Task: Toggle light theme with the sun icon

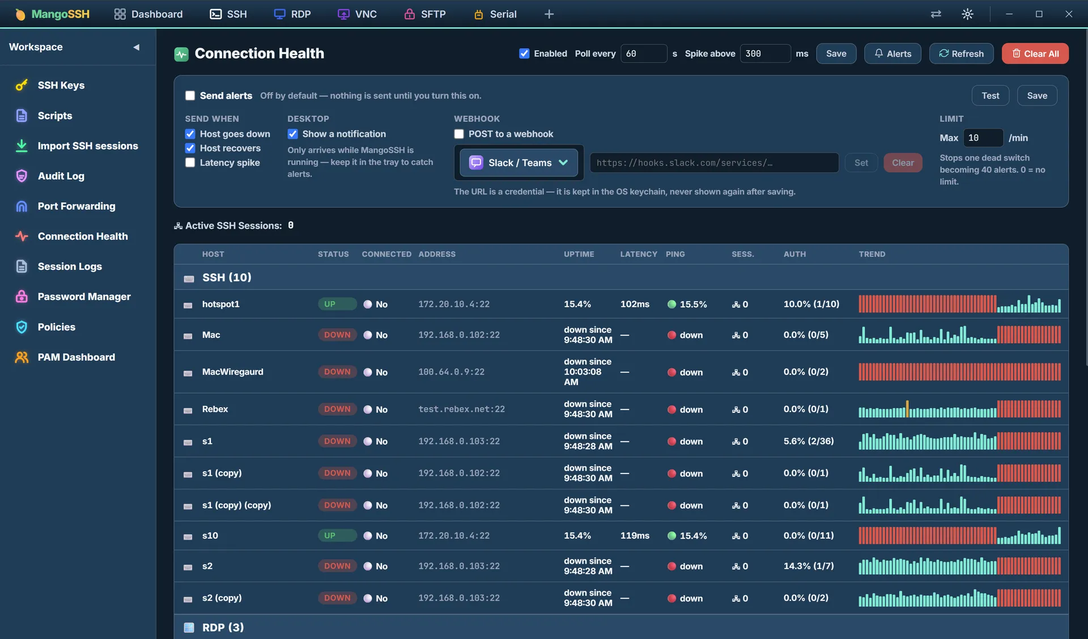Action: (967, 14)
